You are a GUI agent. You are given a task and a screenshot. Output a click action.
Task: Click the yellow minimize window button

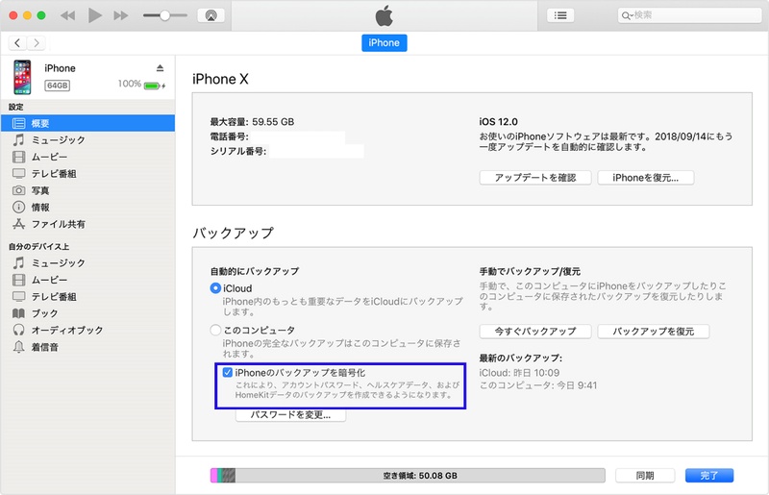[28, 15]
